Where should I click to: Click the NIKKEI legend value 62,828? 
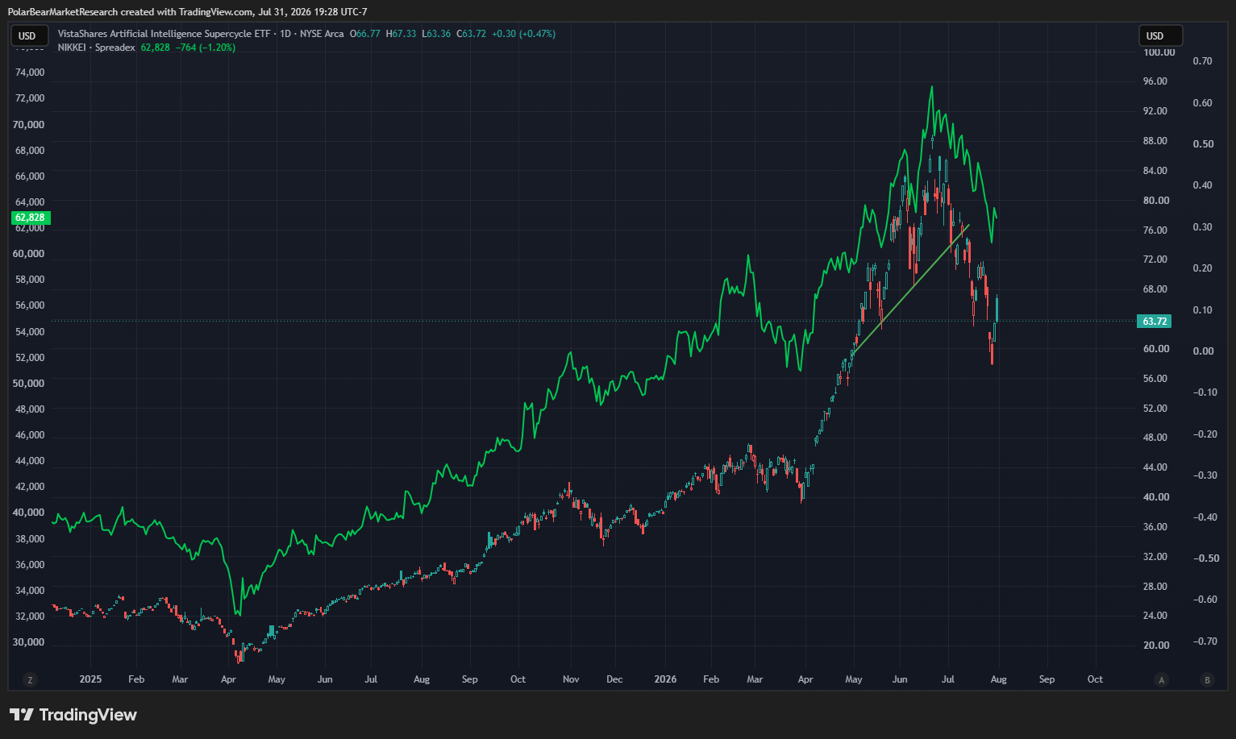coord(156,48)
